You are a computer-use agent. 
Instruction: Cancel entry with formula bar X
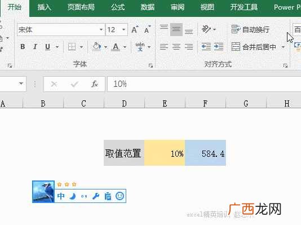click(x=54, y=84)
